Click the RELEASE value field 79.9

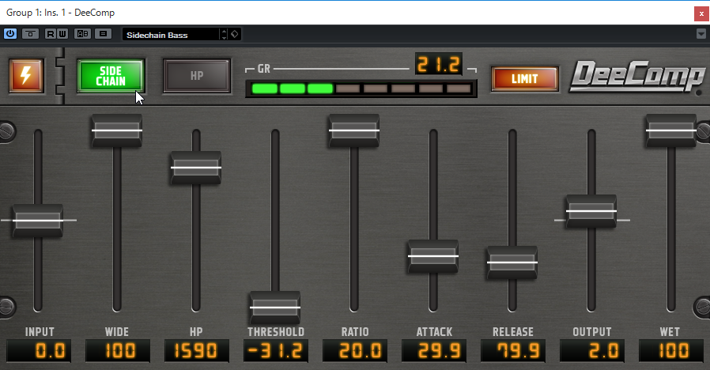pos(513,351)
